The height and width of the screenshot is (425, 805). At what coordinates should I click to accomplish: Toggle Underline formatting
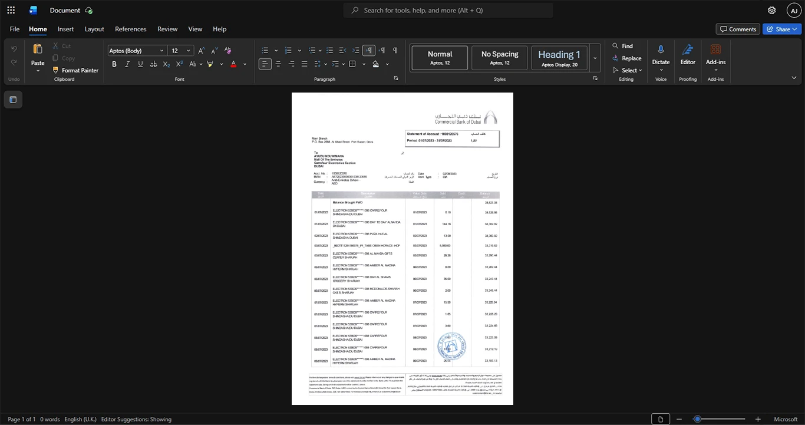140,64
